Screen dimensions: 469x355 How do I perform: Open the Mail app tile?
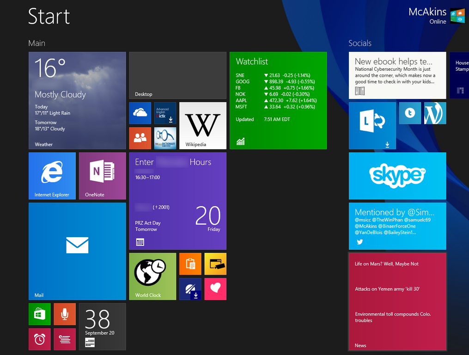[x=77, y=251]
